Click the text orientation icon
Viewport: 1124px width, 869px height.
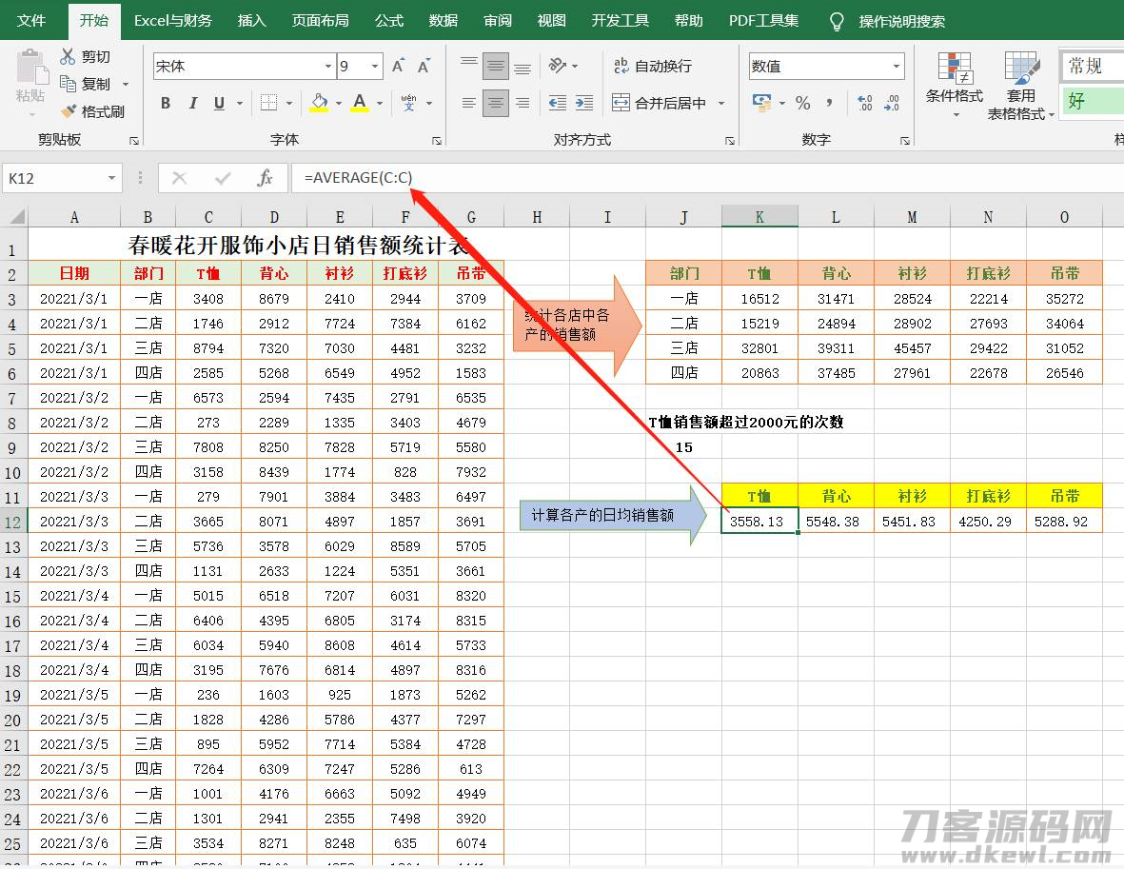[558, 66]
